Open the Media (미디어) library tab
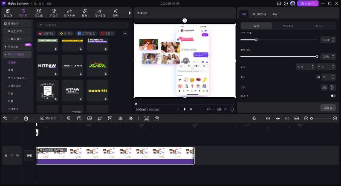 point(8,13)
